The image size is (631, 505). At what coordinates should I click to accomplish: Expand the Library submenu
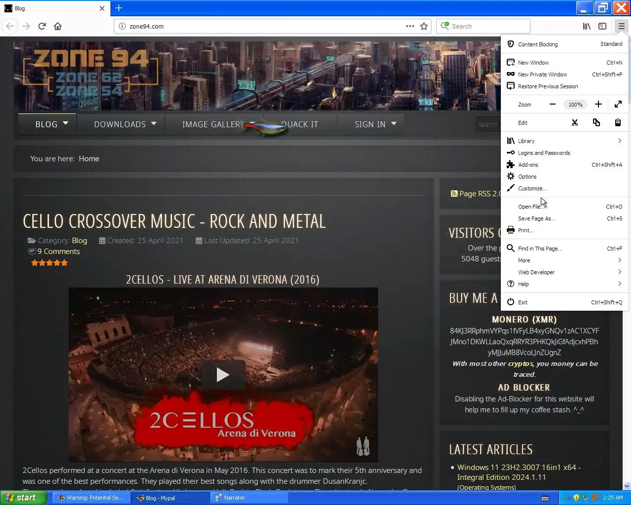click(564, 141)
